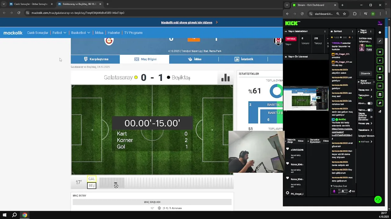Reload the Kick dashboard window
The height and width of the screenshot is (219, 391).
pos(302,14)
